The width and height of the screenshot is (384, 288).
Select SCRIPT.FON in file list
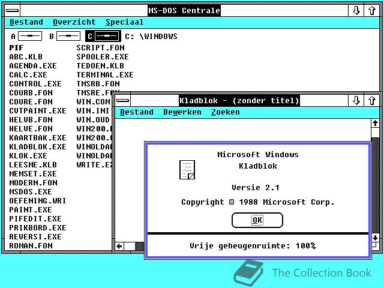(100, 48)
